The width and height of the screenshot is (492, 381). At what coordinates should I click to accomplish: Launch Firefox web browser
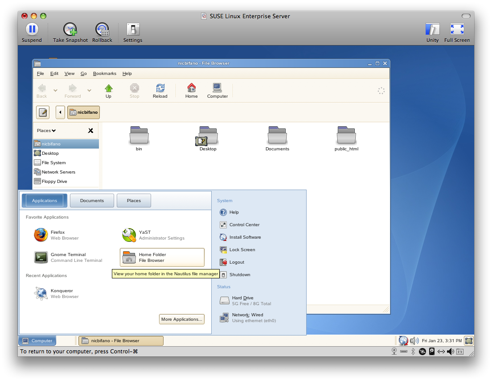coord(56,235)
